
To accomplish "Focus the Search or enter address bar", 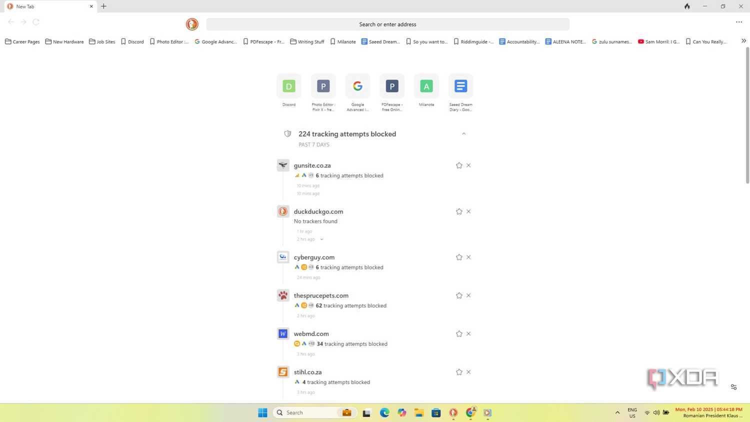I will [387, 24].
